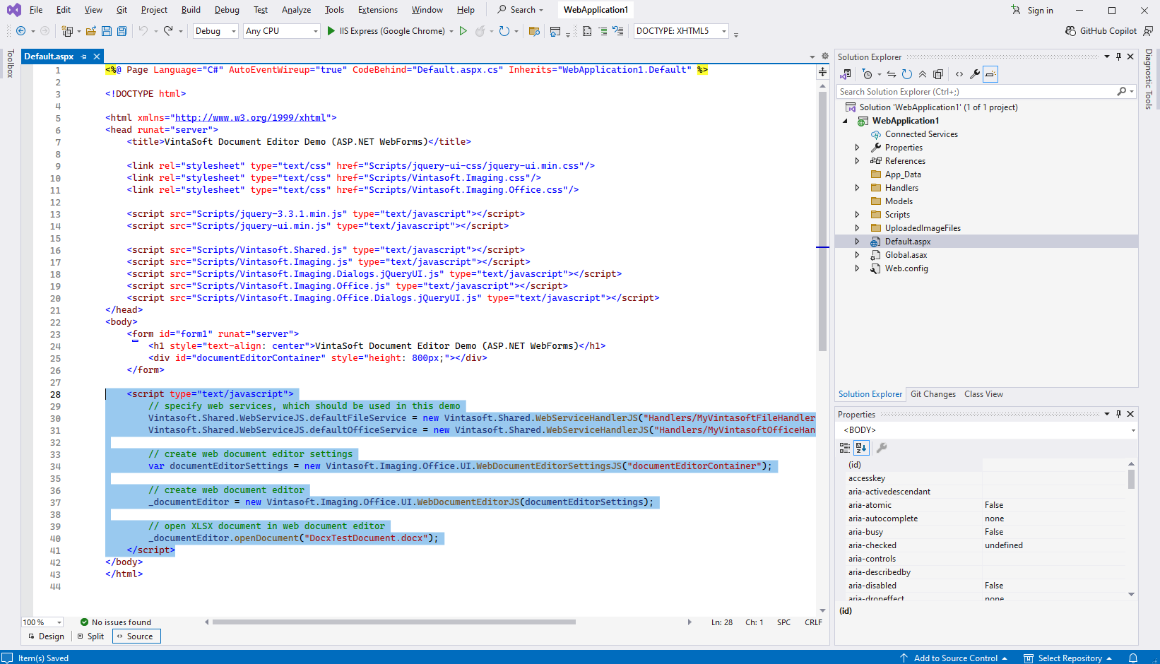The height and width of the screenshot is (664, 1160).
Task: Refresh the Solution Explorer tree
Action: point(907,74)
